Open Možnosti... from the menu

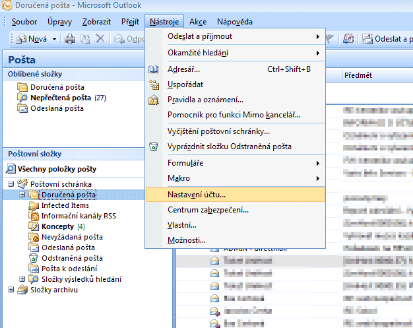[236, 240]
